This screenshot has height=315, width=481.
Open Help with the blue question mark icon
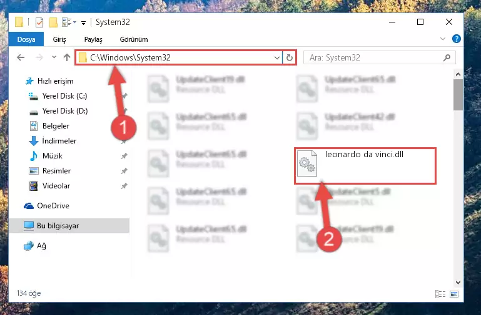click(456, 39)
